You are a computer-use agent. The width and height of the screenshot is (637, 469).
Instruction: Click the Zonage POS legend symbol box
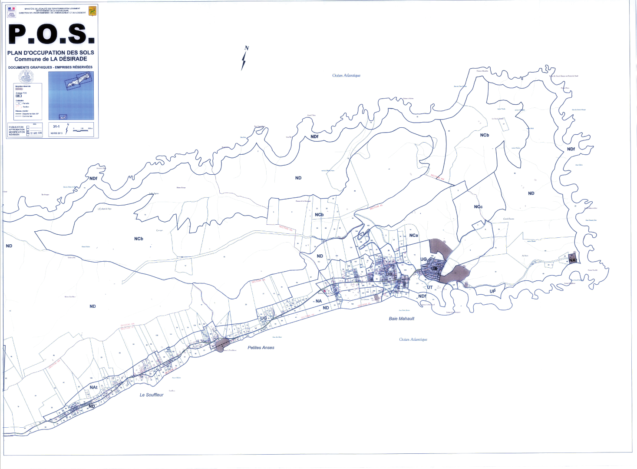point(18,96)
